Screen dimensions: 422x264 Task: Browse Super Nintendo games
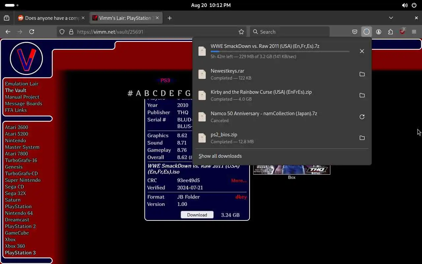[x=23, y=180]
